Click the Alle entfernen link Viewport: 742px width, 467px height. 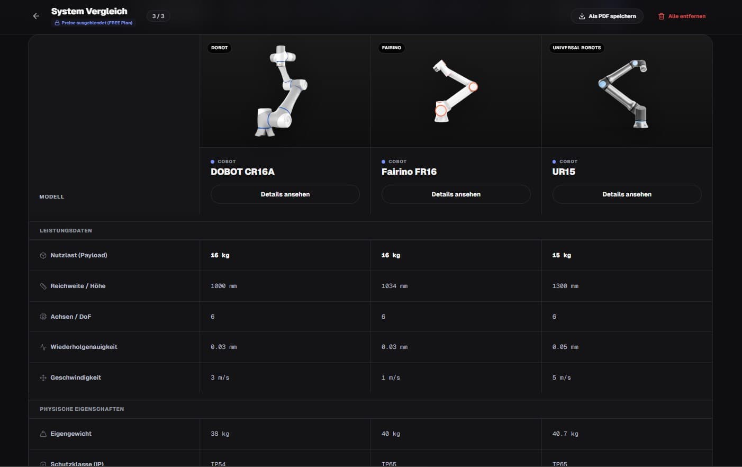tap(686, 16)
